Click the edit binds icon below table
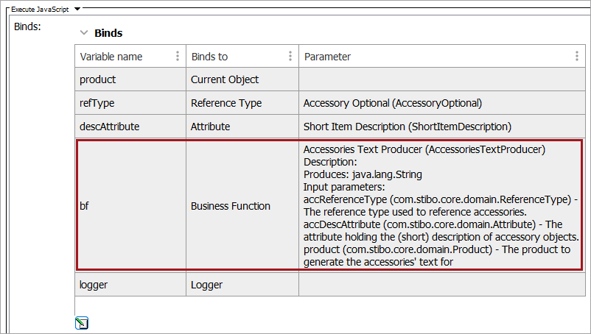The height and width of the screenshot is (334, 591). pyautogui.click(x=83, y=322)
